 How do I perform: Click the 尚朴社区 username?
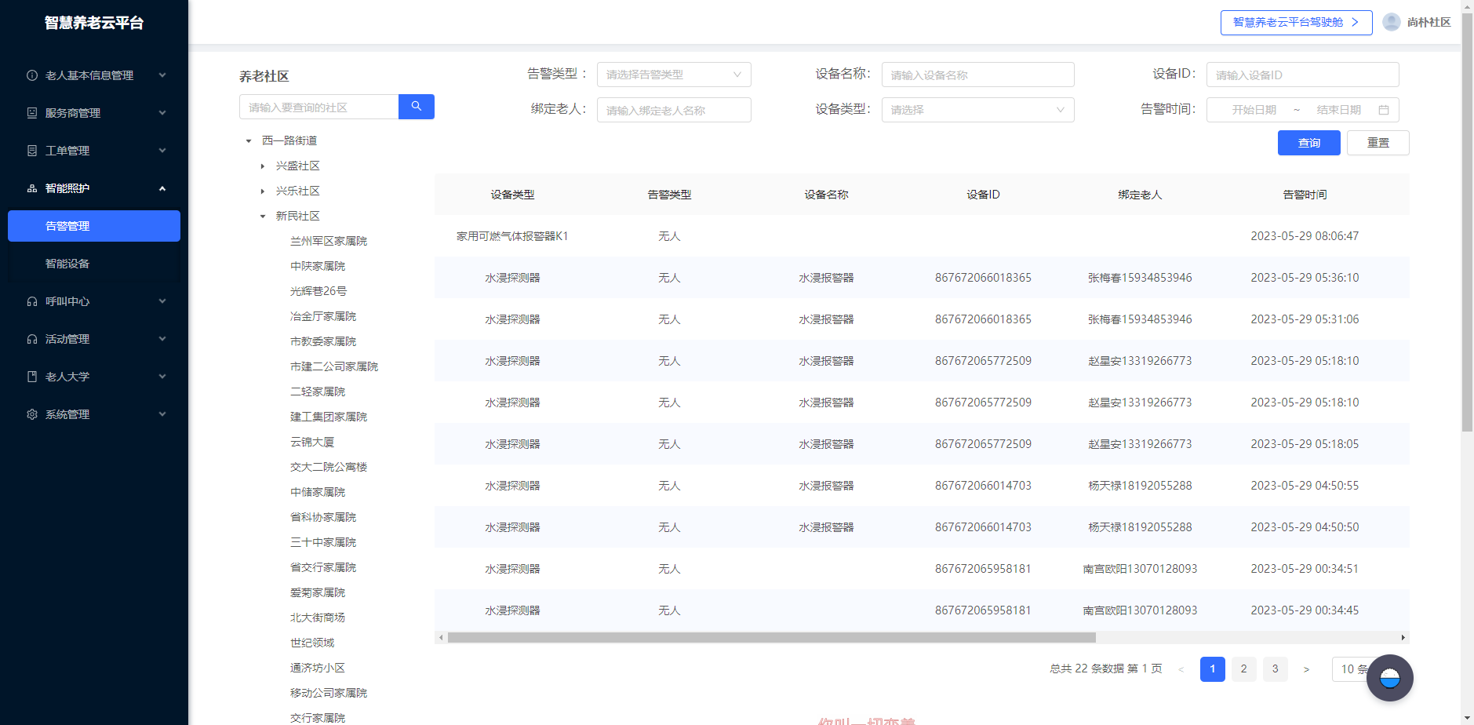[1429, 22]
